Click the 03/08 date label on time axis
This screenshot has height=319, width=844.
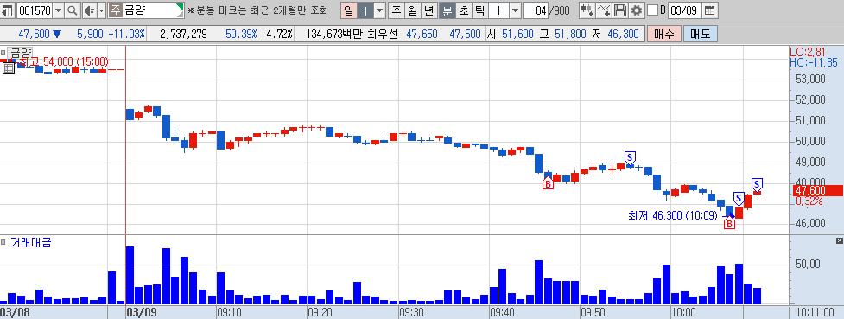[14, 312]
